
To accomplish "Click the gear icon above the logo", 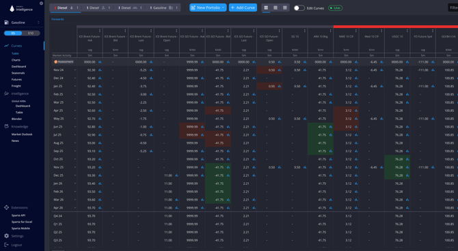I will pyautogui.click(x=41, y=3).
